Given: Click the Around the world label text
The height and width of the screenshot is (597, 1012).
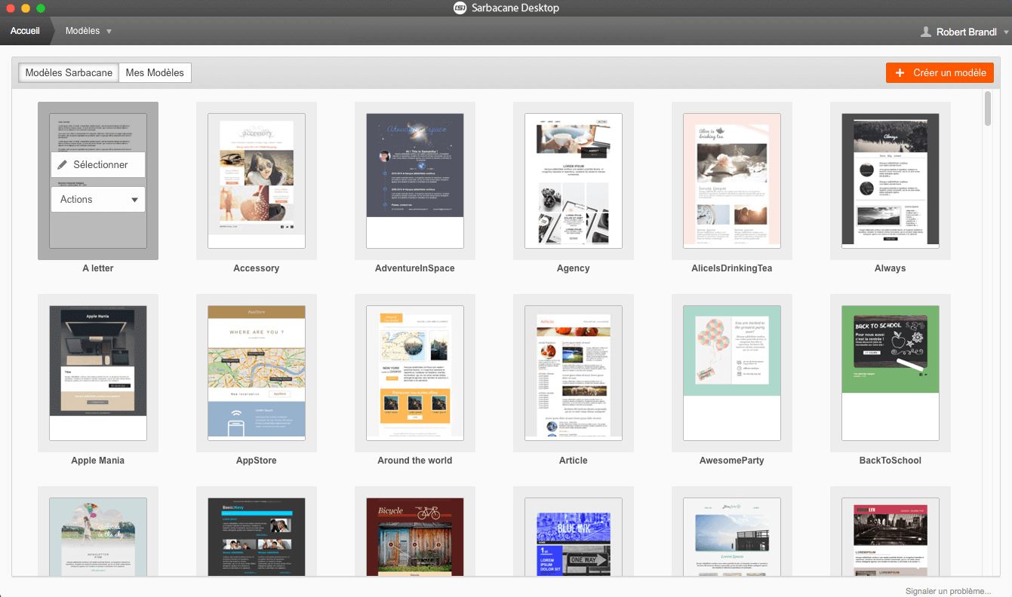Looking at the screenshot, I should pyautogui.click(x=415, y=461).
